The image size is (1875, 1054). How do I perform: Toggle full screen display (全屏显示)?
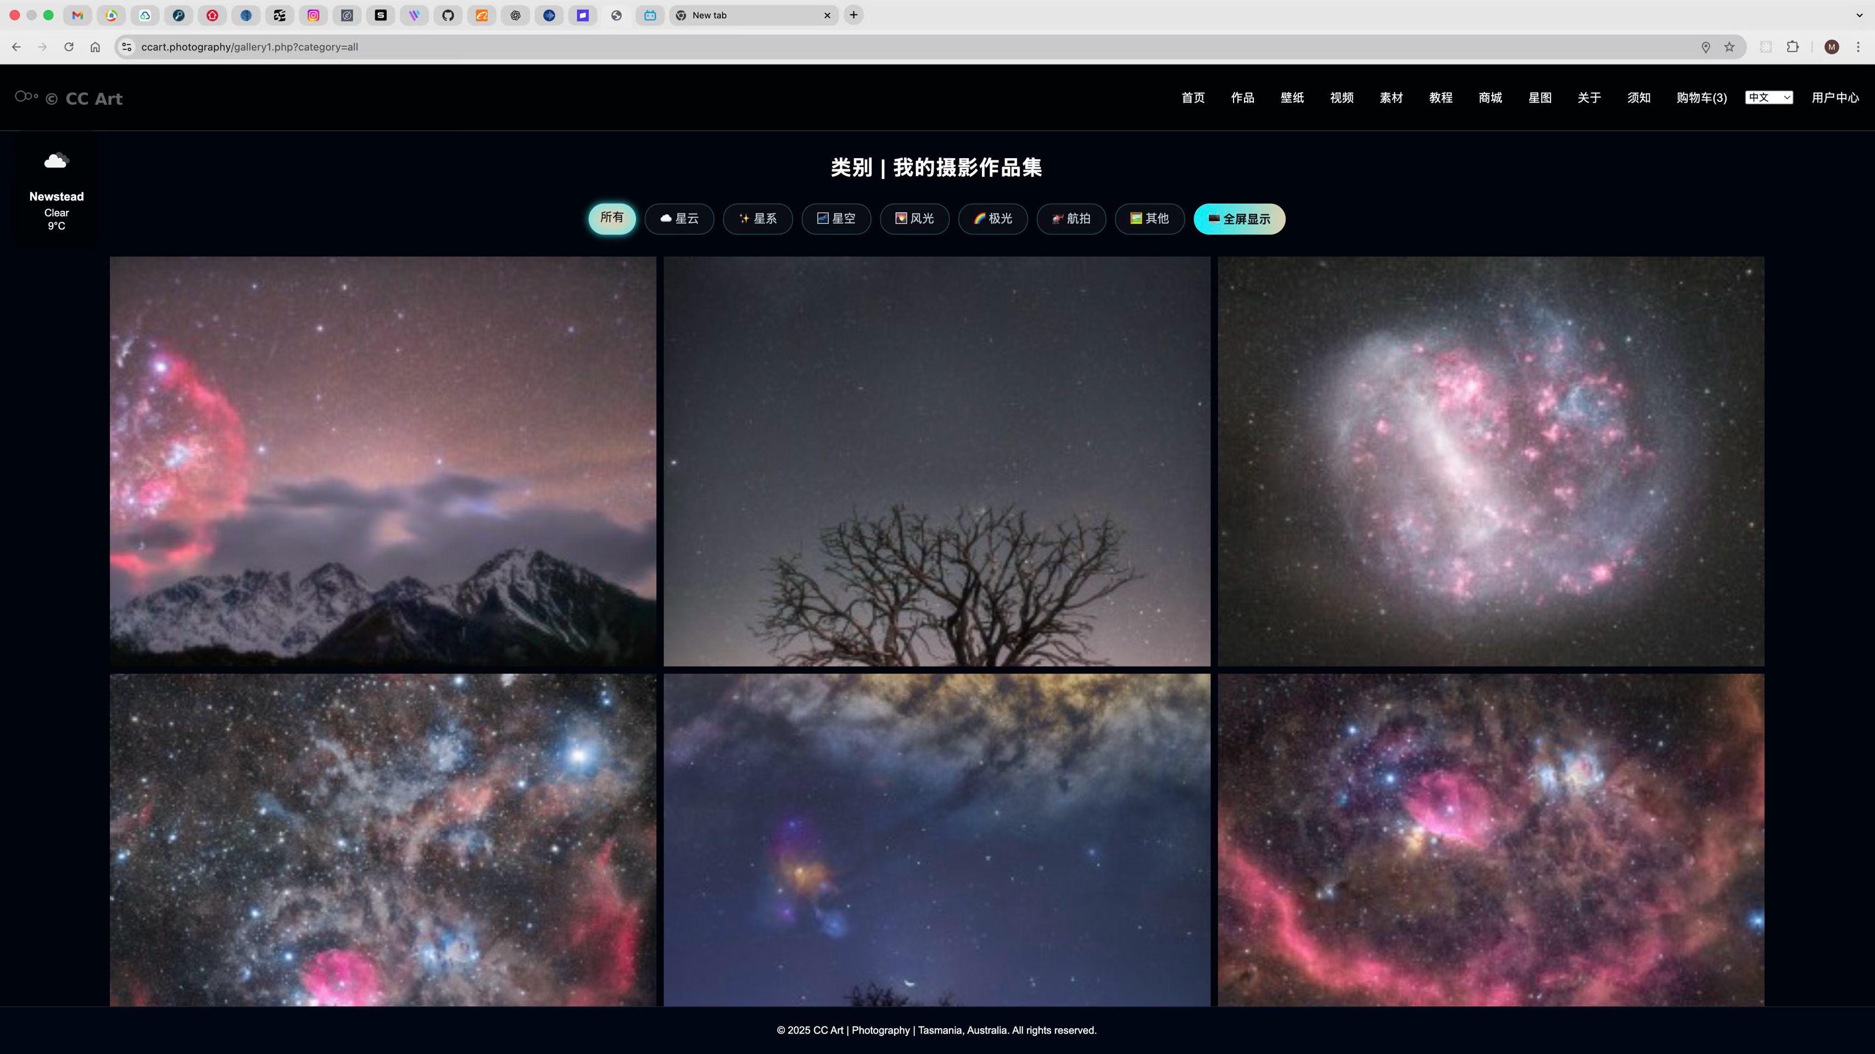pyautogui.click(x=1239, y=219)
